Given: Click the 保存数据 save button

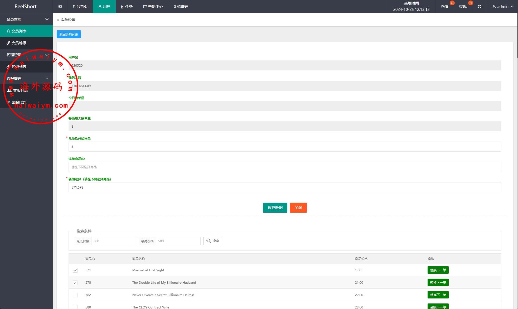Looking at the screenshot, I should tap(275, 208).
